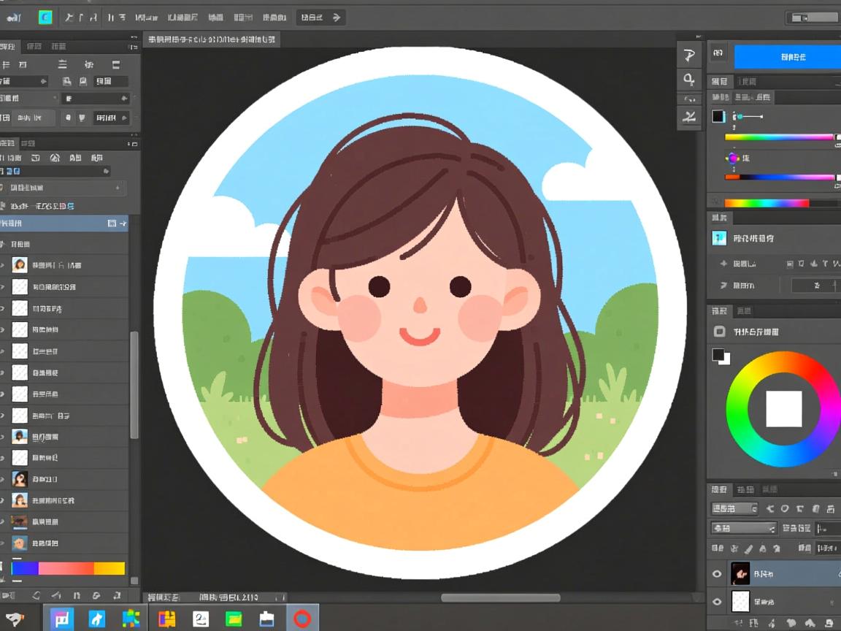Viewport: 841px width, 631px height.
Task: Open the green folder app in taskbar
Action: 234,619
